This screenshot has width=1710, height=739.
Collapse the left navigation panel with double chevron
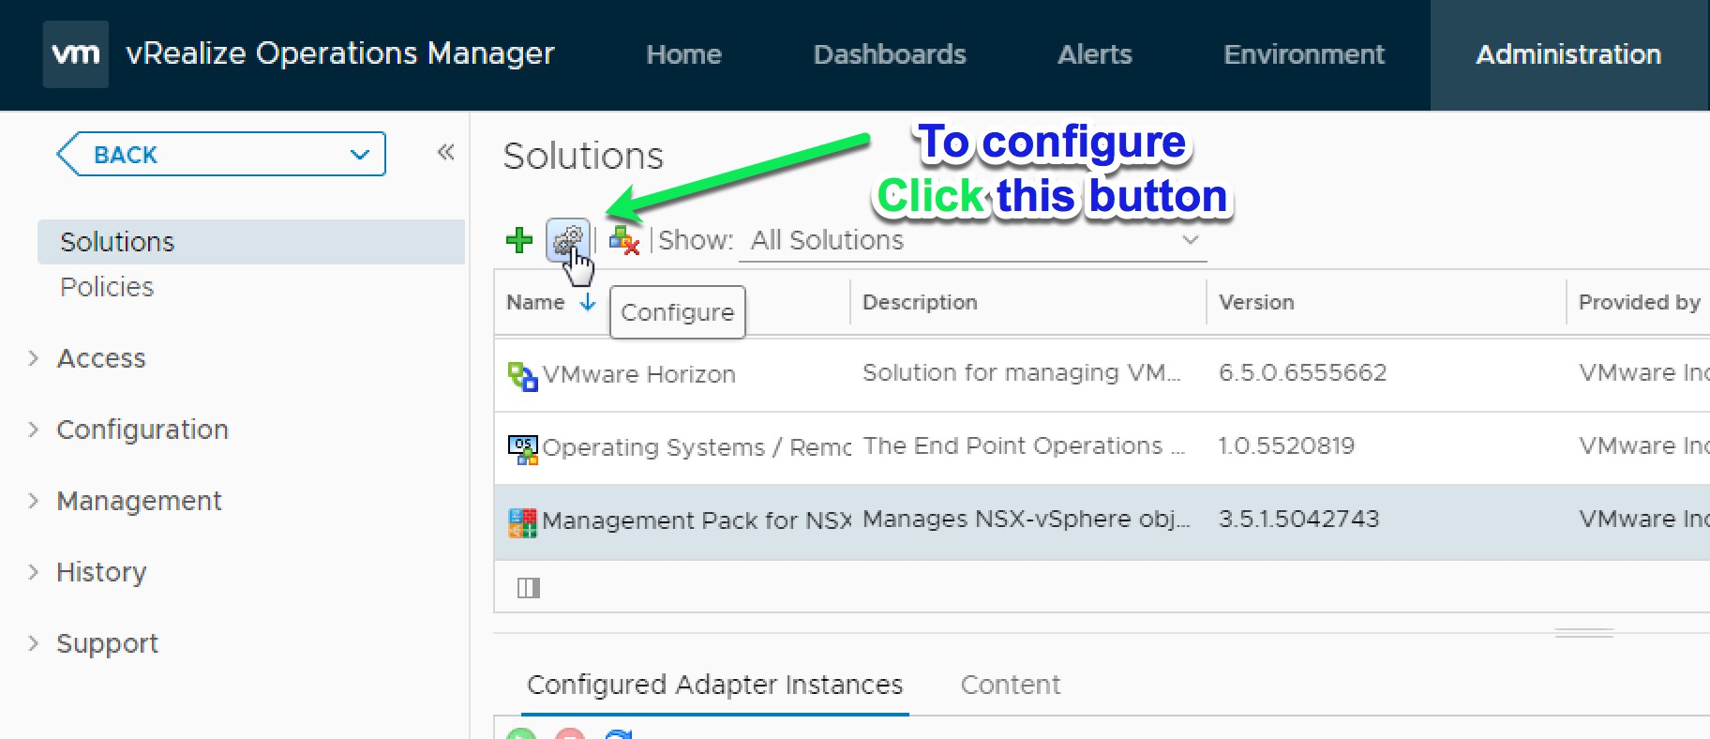click(x=446, y=152)
